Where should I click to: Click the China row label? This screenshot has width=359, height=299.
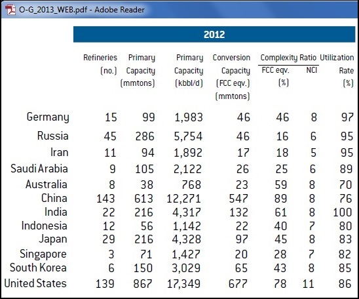(54, 198)
